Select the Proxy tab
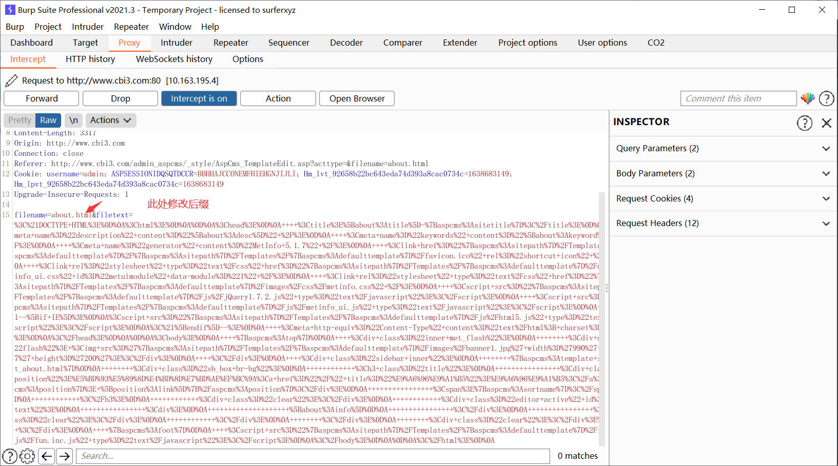838x466 pixels. [x=129, y=43]
